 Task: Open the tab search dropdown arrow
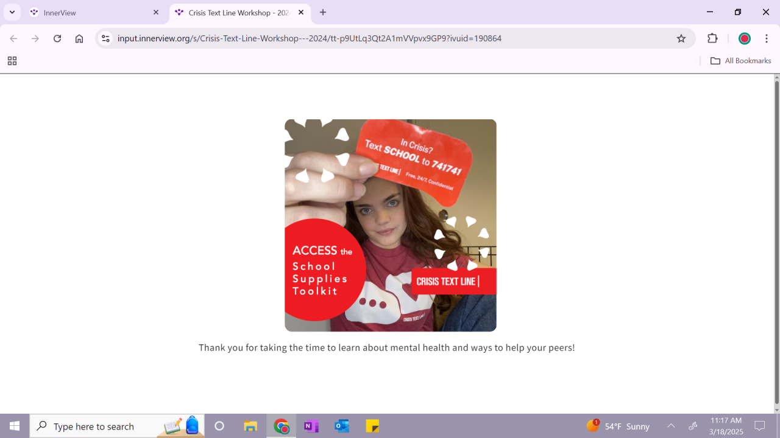click(12, 12)
